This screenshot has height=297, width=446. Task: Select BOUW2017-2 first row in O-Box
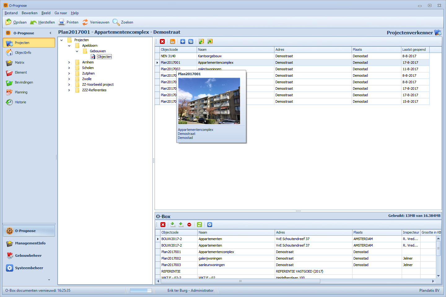[296, 239]
